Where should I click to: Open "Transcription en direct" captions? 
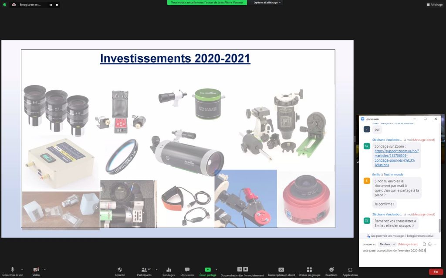281,271
